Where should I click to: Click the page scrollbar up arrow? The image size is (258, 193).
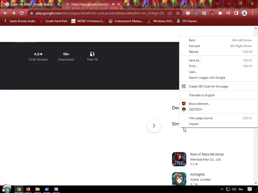pyautogui.click(x=256, y=28)
